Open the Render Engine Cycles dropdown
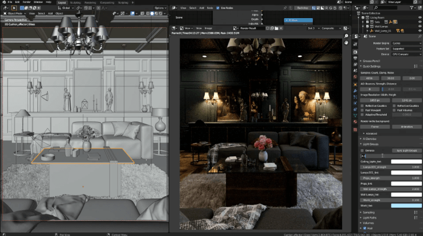 (x=407, y=43)
